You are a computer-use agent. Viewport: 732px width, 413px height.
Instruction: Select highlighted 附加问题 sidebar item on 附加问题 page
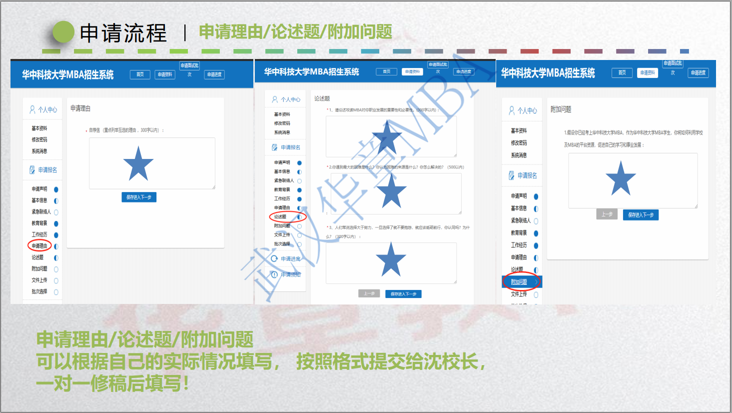click(522, 282)
